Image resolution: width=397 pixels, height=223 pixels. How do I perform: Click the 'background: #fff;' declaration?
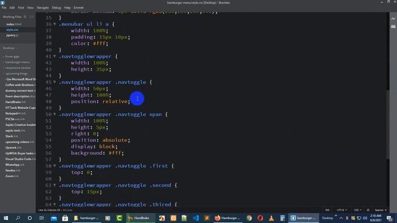(x=97, y=153)
